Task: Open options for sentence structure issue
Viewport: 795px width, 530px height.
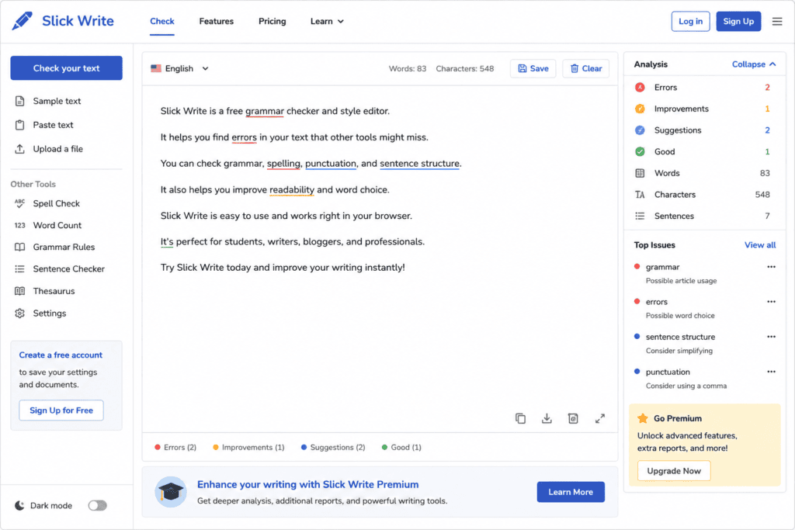Action: tap(771, 337)
